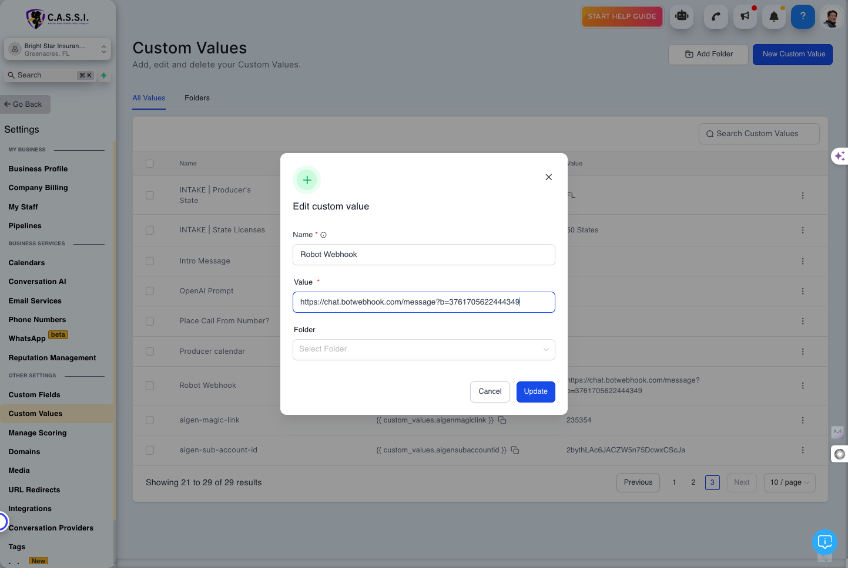Click the Go Back button
Image resolution: width=848 pixels, height=568 pixels.
(25, 104)
